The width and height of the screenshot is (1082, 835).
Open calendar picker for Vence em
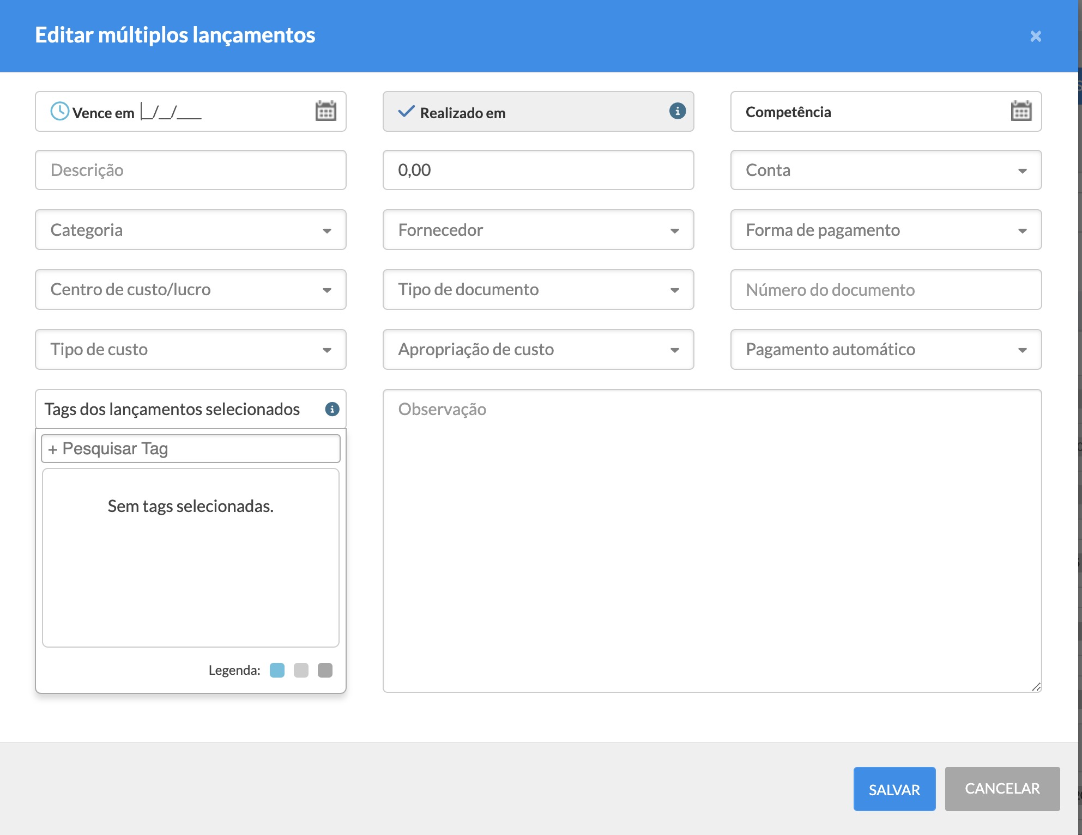click(x=325, y=111)
